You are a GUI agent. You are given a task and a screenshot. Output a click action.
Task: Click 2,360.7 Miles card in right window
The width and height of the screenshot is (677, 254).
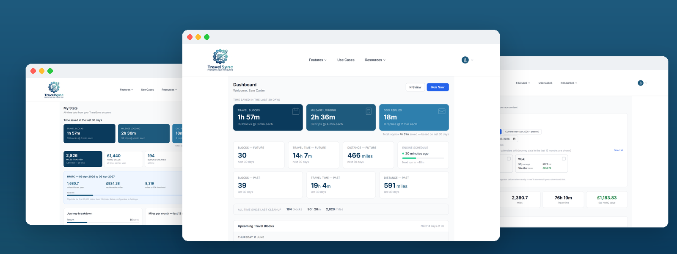point(520,199)
